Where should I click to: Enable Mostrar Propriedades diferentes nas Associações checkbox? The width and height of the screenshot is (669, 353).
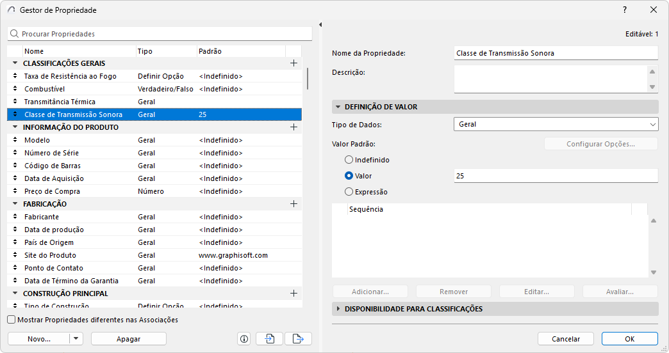click(x=12, y=320)
